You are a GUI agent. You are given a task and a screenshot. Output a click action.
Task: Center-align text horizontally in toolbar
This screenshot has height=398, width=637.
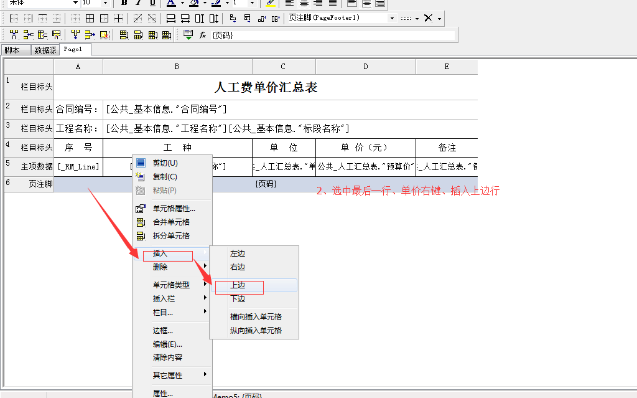pos(305,3)
